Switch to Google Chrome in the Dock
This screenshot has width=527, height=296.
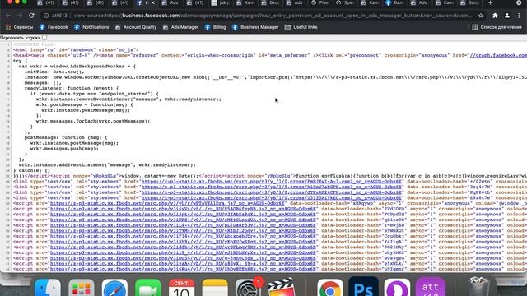[x=330, y=289]
